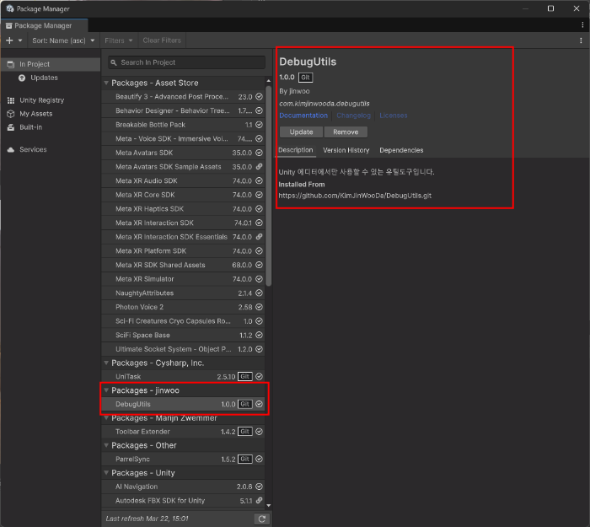Click the package list vertical scrollbar

(x=269, y=186)
